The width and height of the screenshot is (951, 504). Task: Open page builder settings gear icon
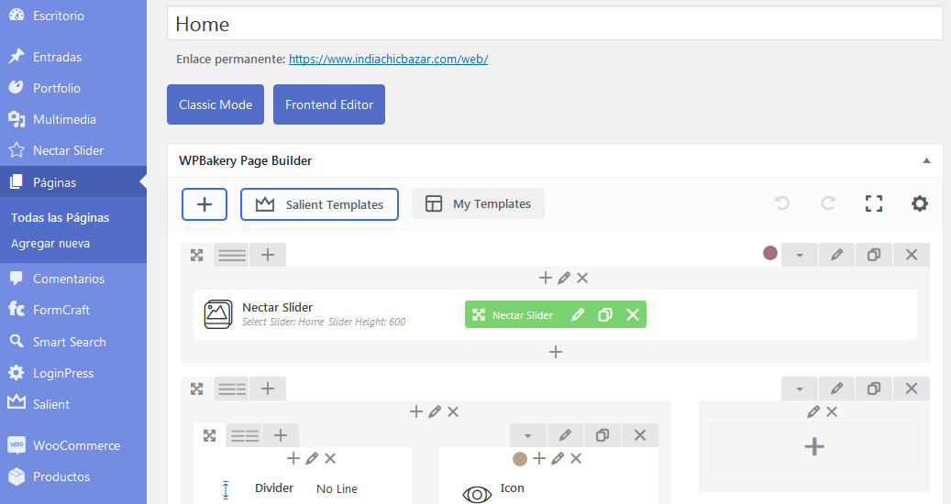(920, 203)
